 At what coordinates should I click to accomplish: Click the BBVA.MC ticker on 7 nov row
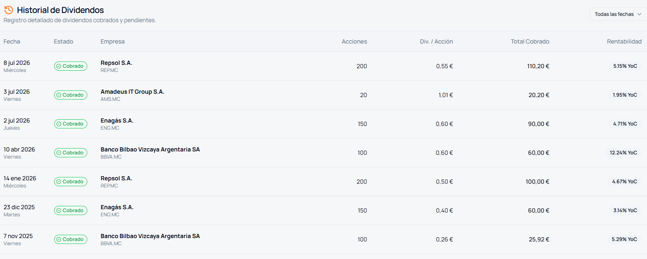pos(111,244)
